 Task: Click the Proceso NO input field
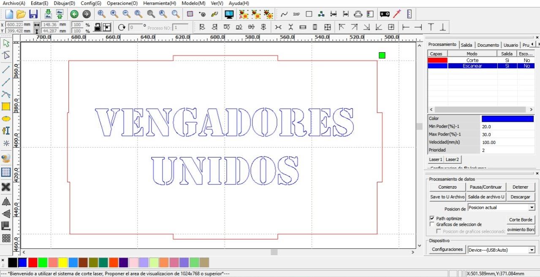tap(180, 28)
